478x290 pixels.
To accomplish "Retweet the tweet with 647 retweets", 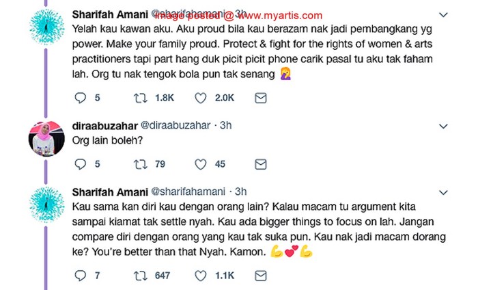I will coord(141,275).
